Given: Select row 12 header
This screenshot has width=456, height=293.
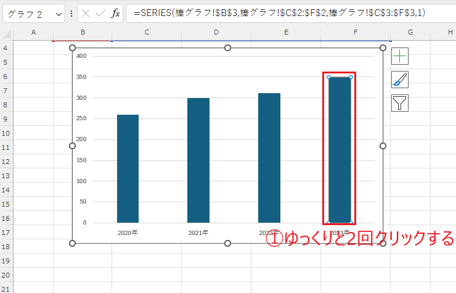Looking at the screenshot, I should pos(6,162).
